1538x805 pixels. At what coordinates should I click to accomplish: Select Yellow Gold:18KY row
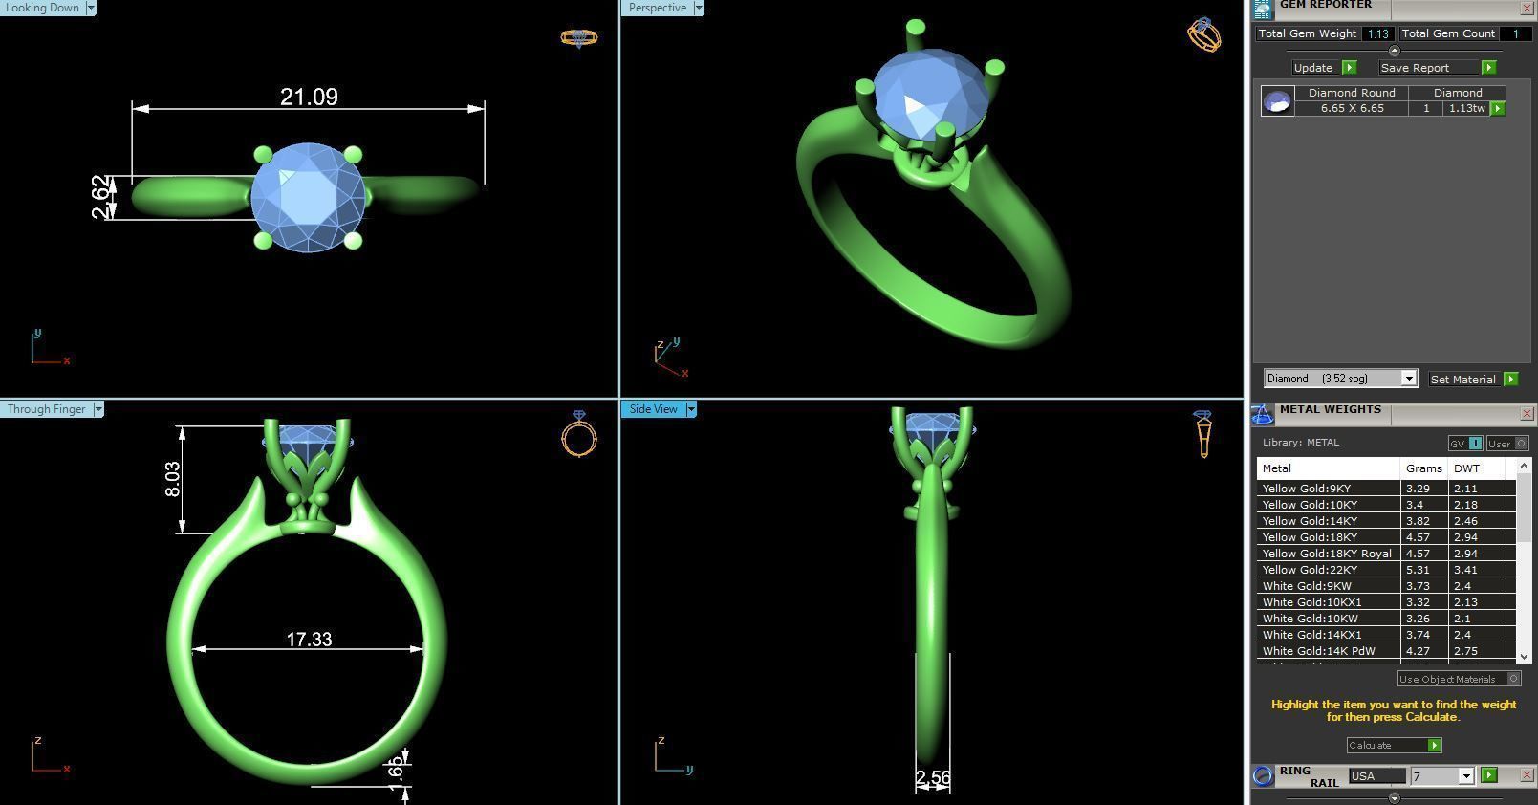click(1386, 537)
